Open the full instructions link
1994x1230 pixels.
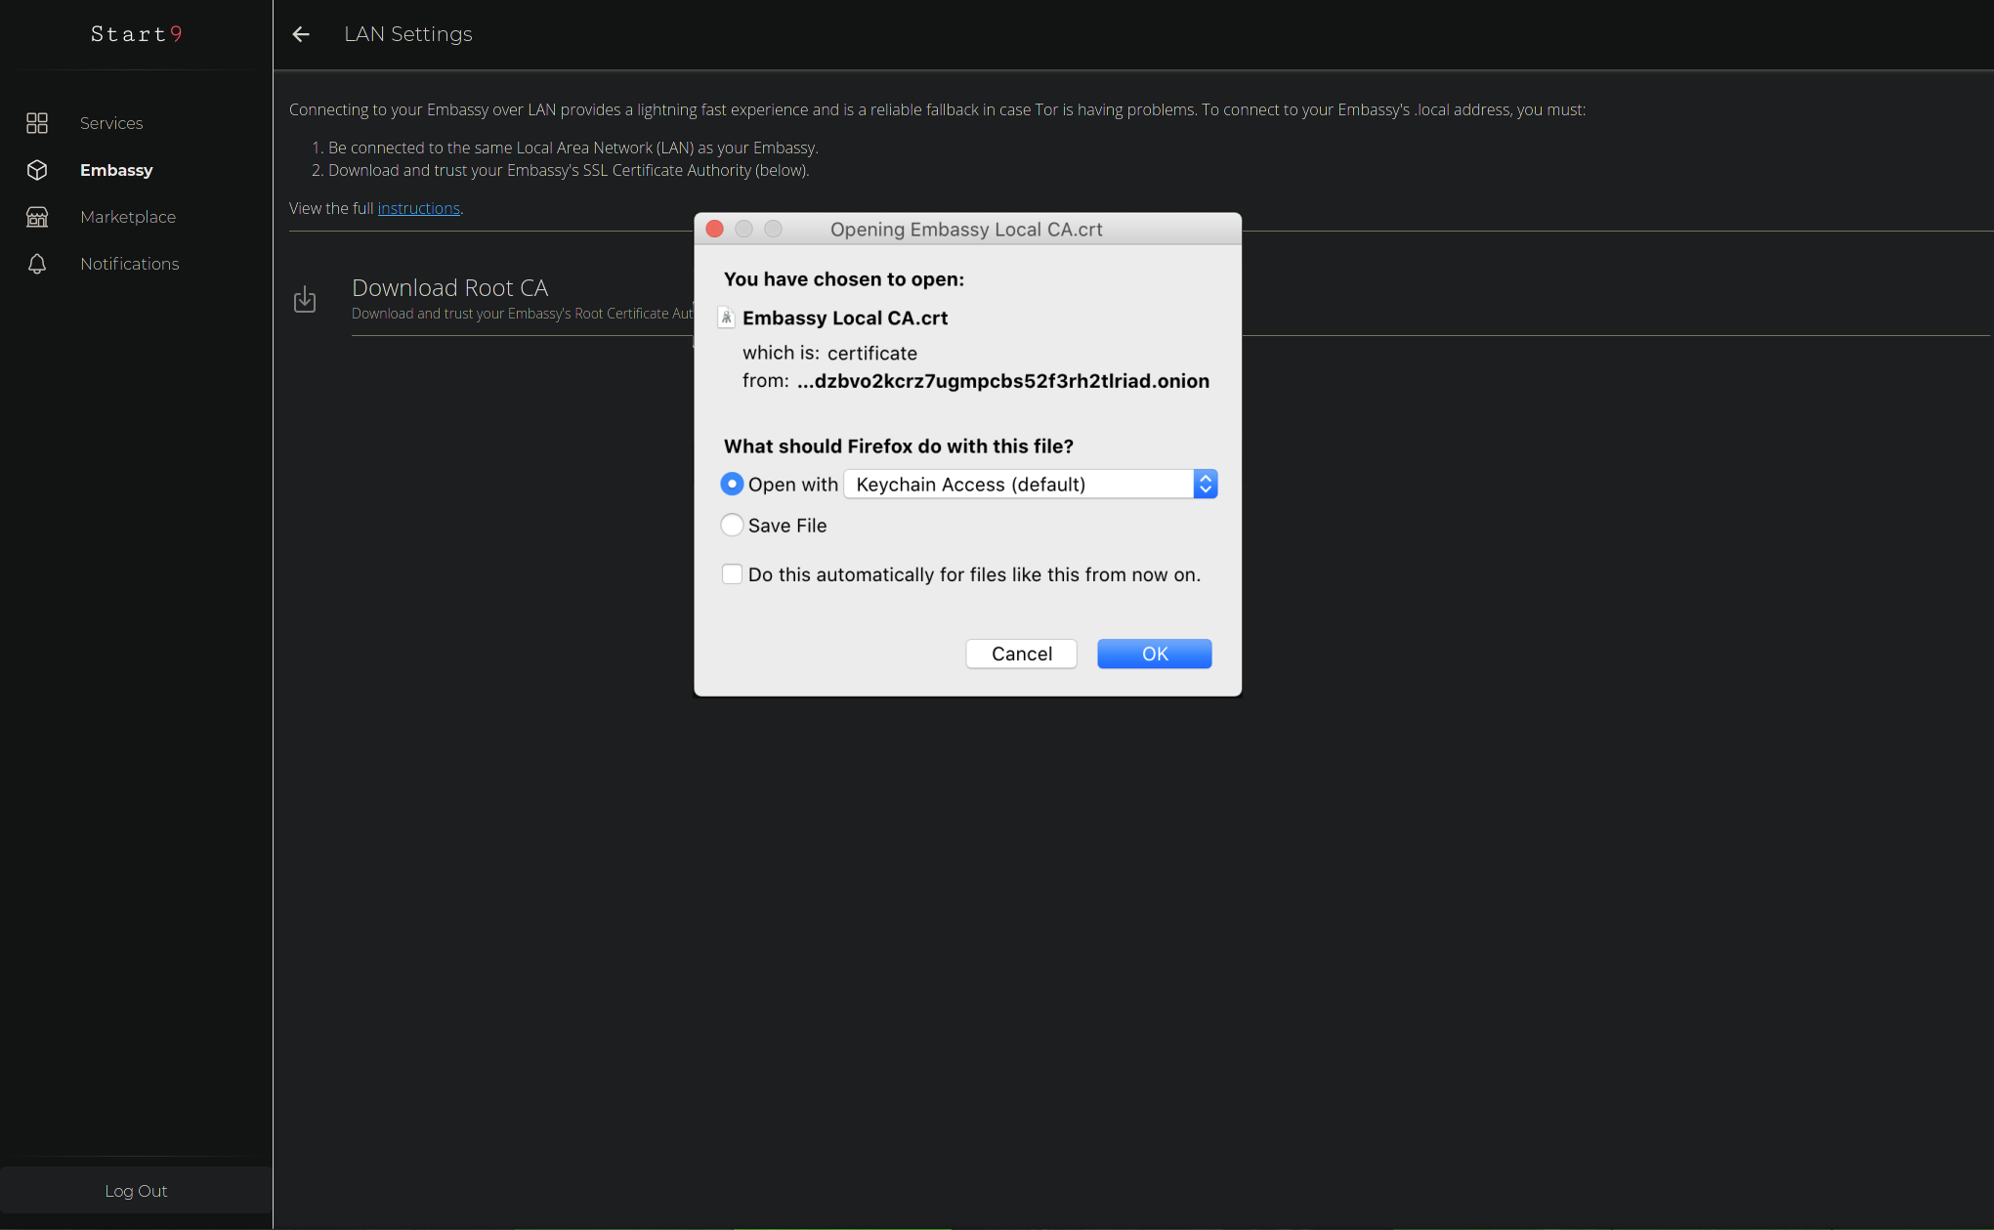[x=418, y=208]
